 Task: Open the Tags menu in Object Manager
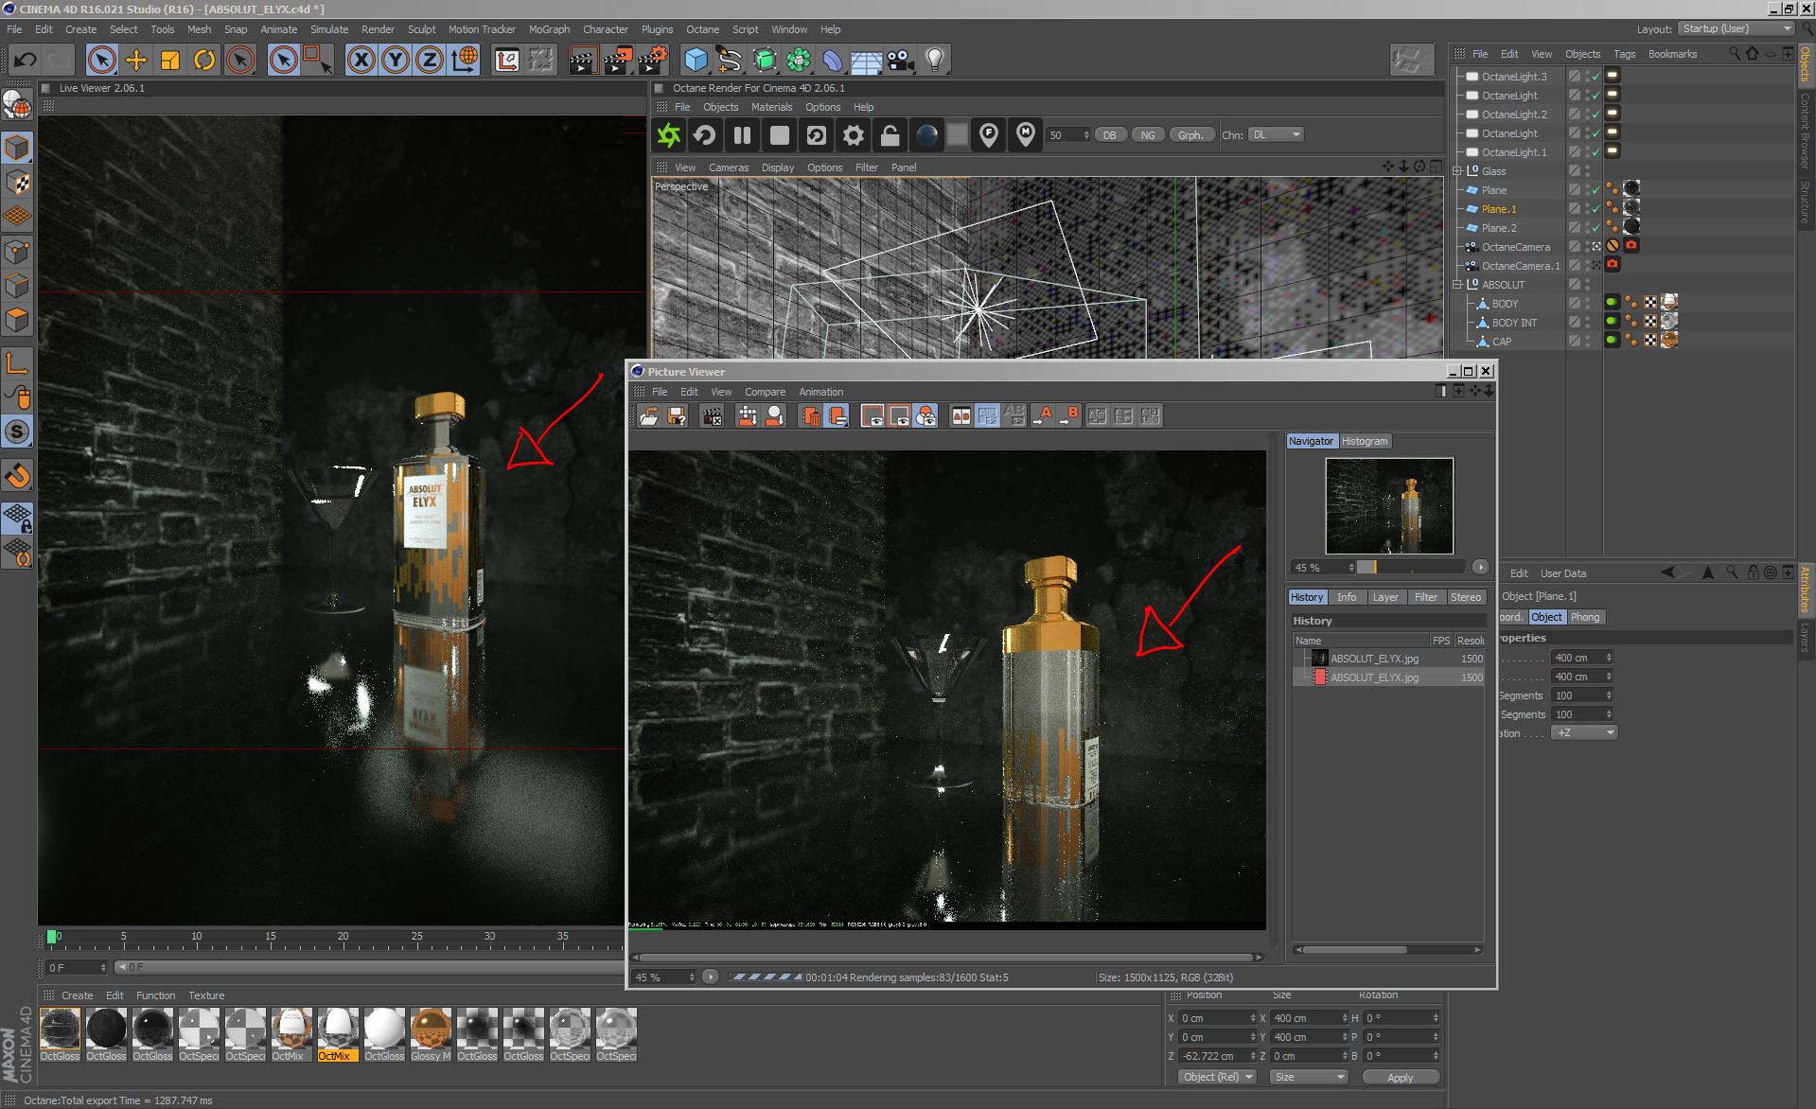coord(1624,54)
